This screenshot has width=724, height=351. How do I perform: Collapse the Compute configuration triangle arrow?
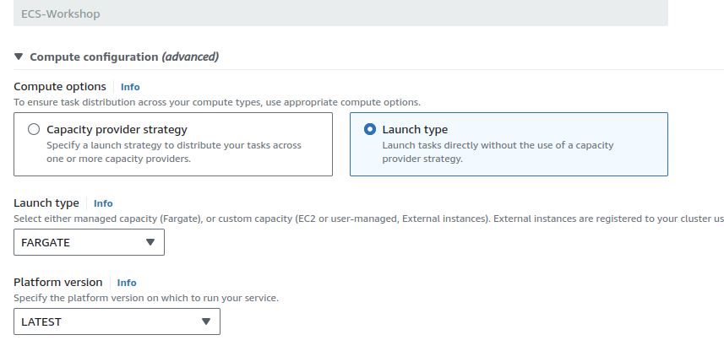[x=19, y=57]
